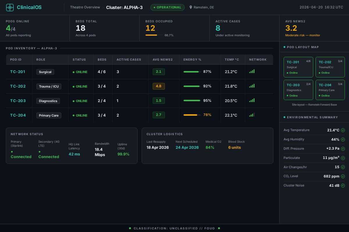349x232 pixels.
Task: Open pod TC-201 from the inventory table
Action: [x=18, y=72]
